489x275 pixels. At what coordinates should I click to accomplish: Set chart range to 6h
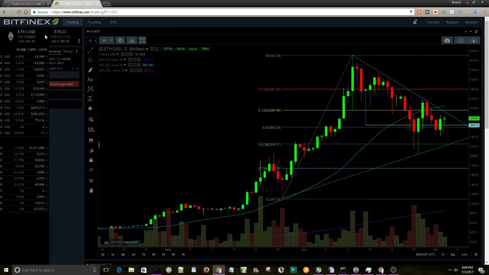(x=173, y=254)
